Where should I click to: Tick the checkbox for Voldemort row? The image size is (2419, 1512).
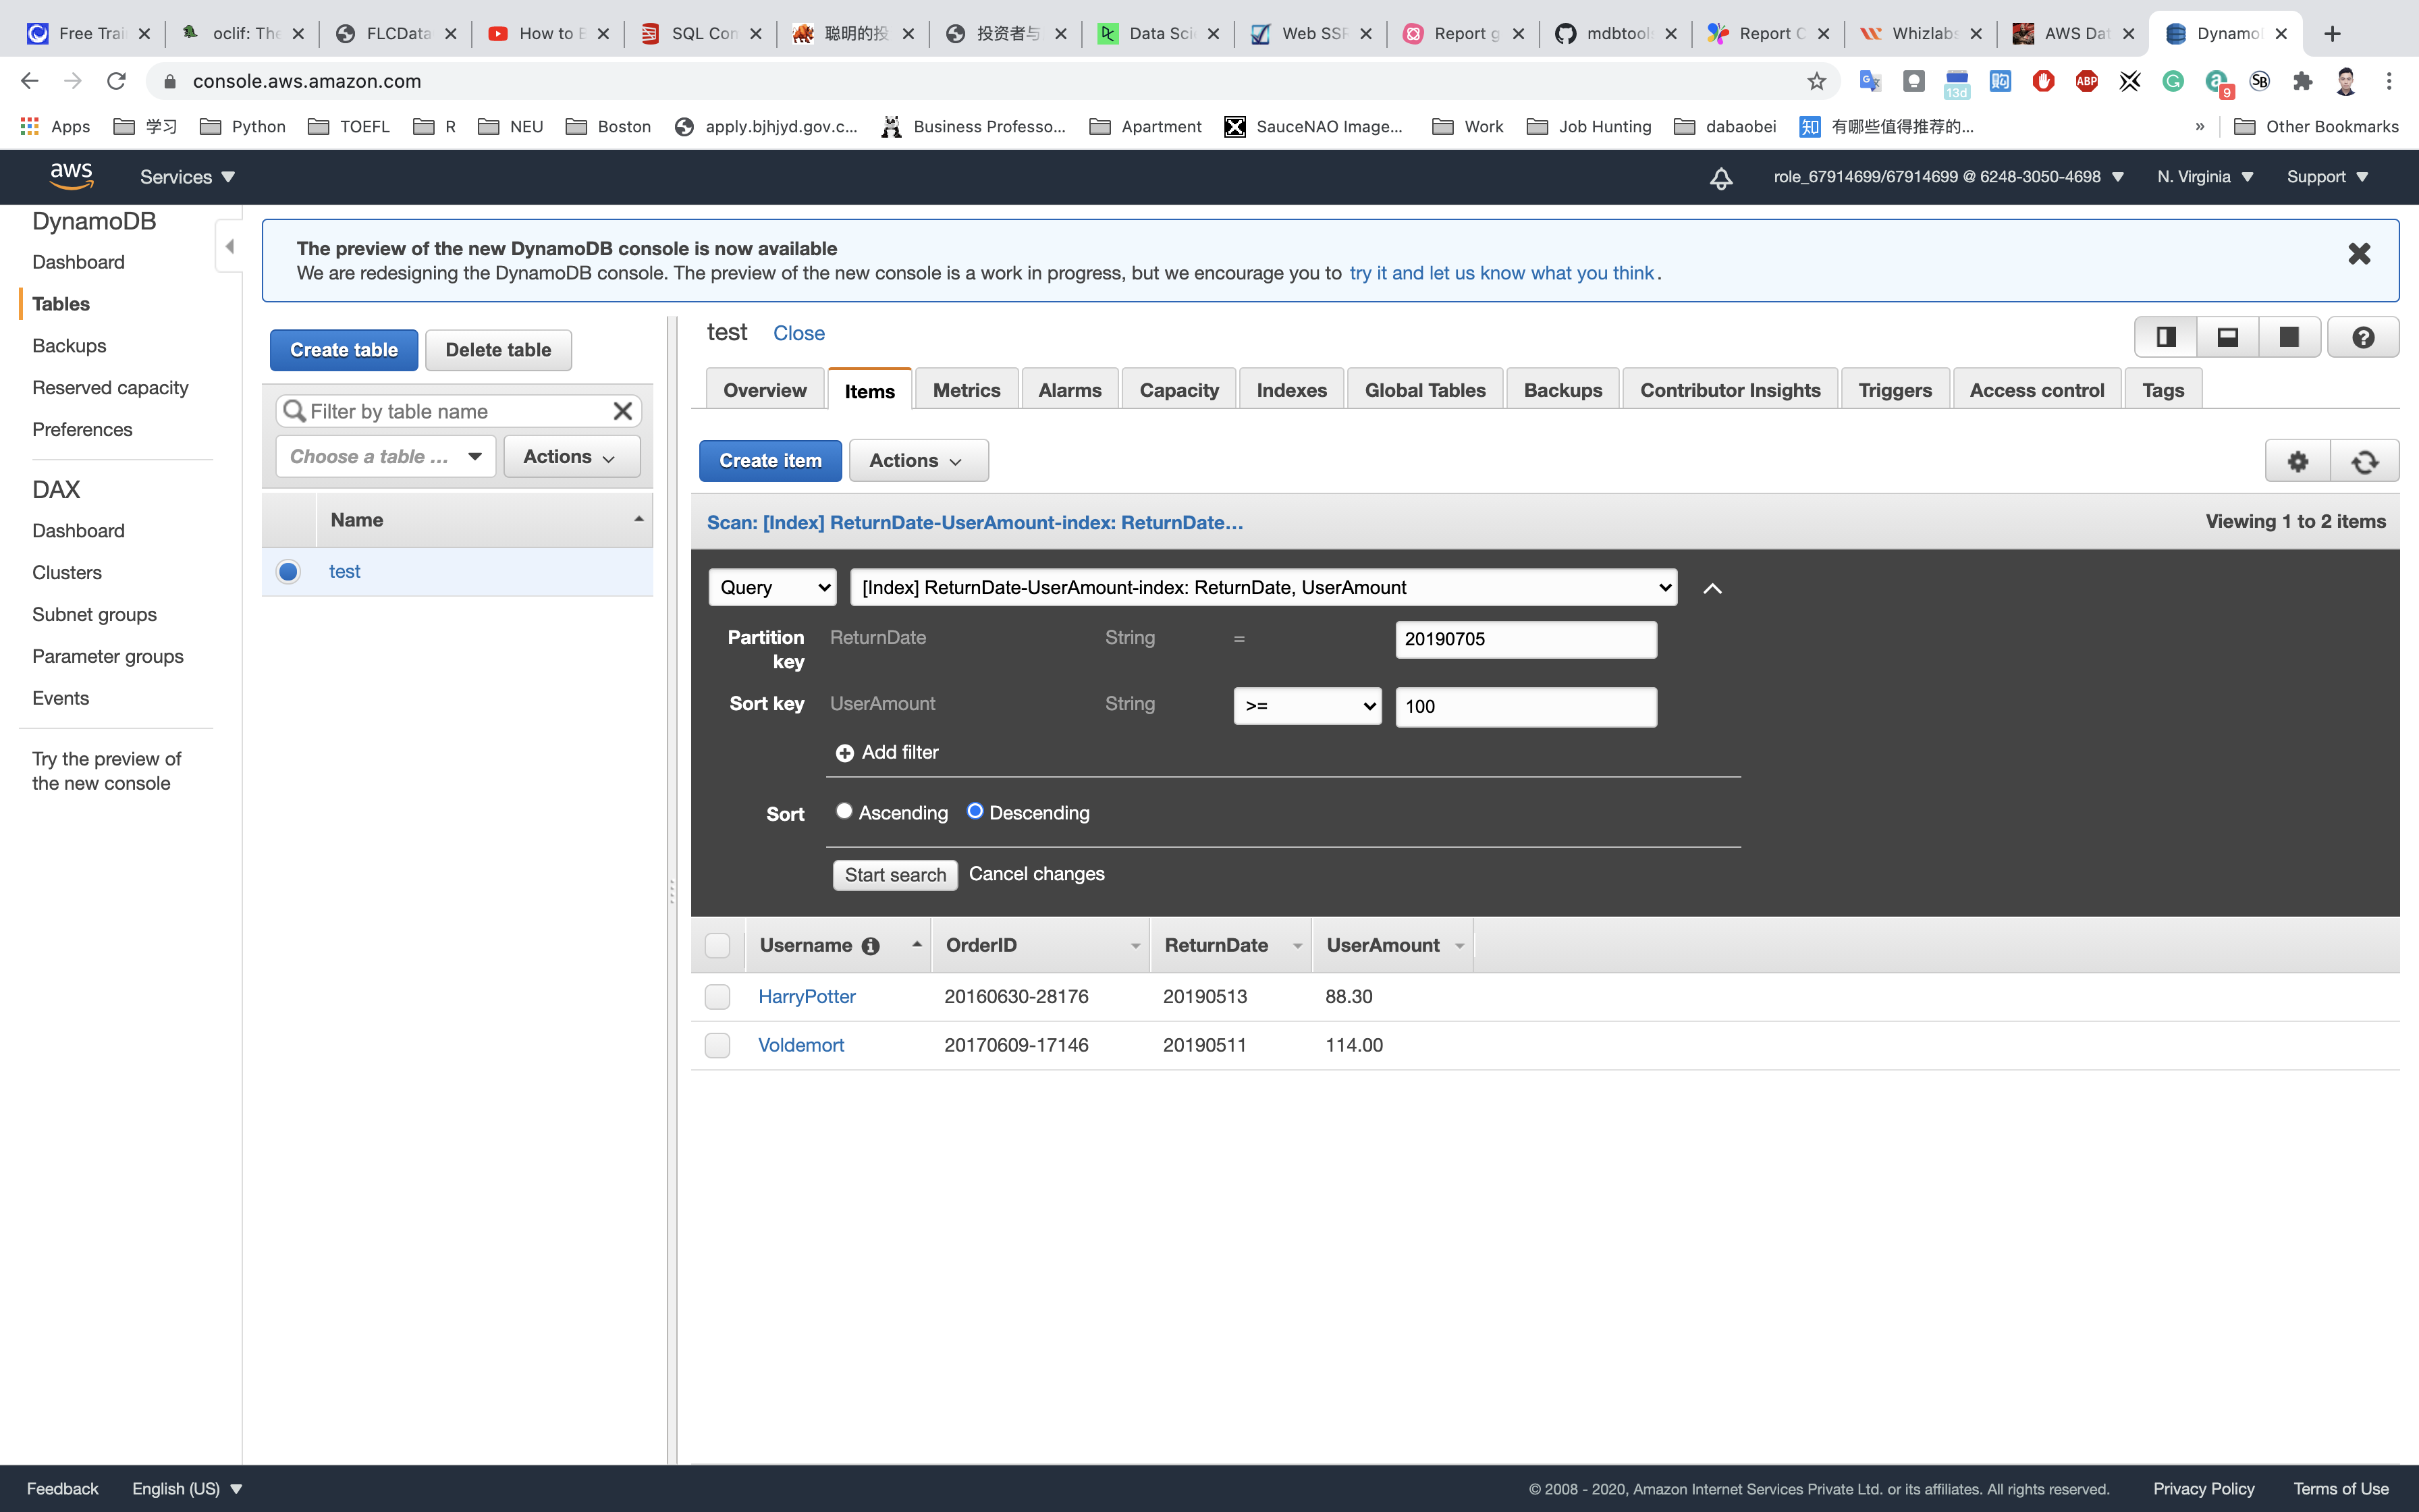pyautogui.click(x=717, y=1045)
